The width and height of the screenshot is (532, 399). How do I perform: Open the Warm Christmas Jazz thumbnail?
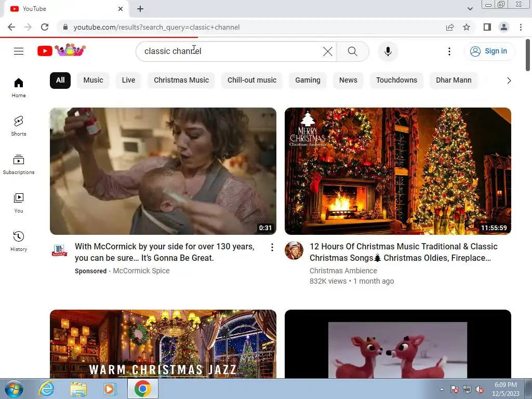163,344
